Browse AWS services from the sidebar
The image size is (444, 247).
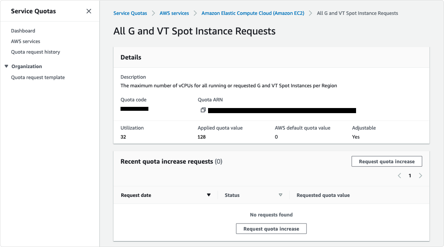(26, 41)
